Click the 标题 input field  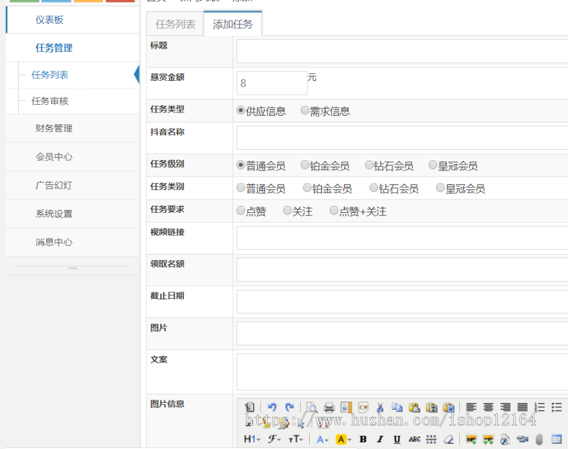click(402, 51)
